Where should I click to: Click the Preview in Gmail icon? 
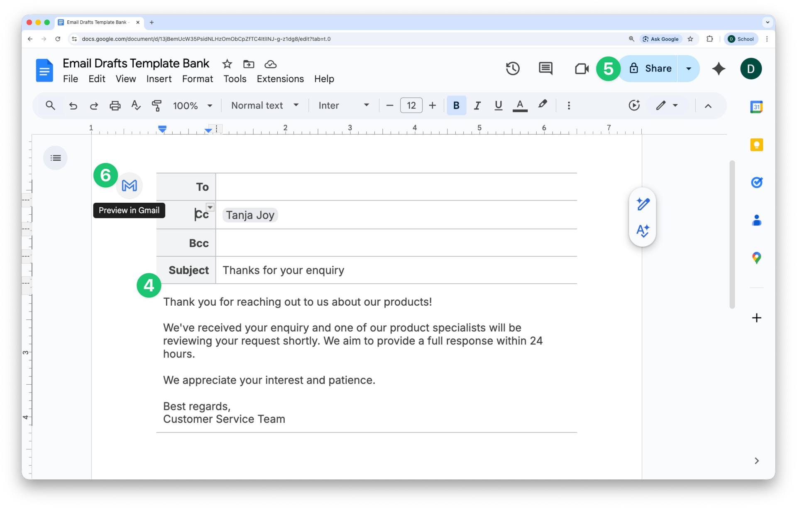(130, 186)
